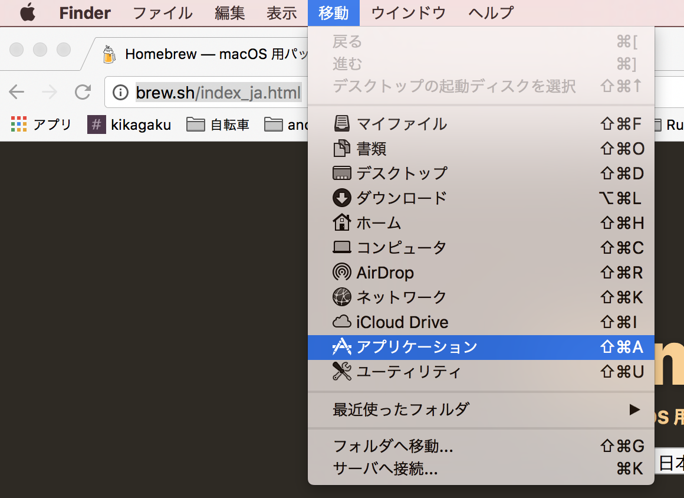Select the 最近使ったフォルダ menu entry
Screen dimensions: 684x498
(481, 409)
